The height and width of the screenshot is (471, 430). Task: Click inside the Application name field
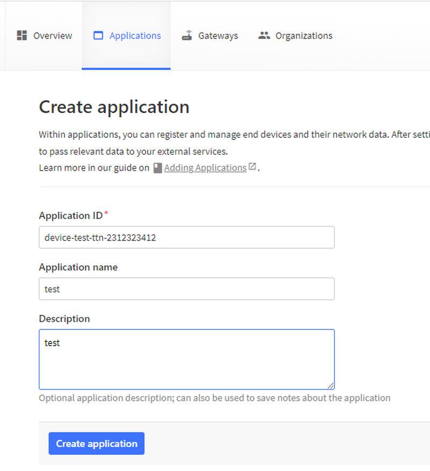pos(187,289)
